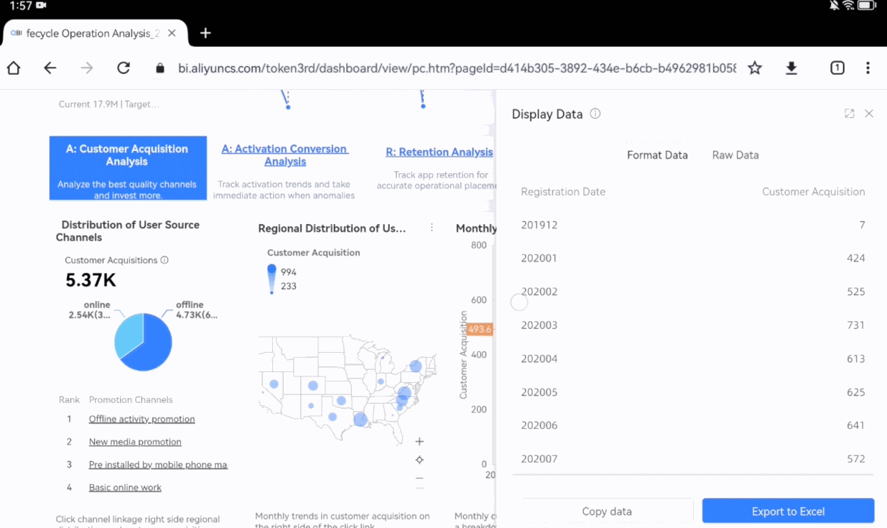Switch to the Raw Data tab
This screenshot has height=528, width=887.
pos(735,155)
